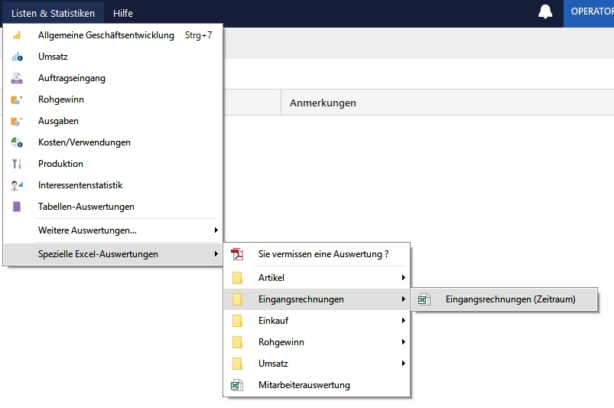Viewport: 614px width, 408px height.
Task: Select Rohgewinn in the main menu
Action: pos(113,100)
